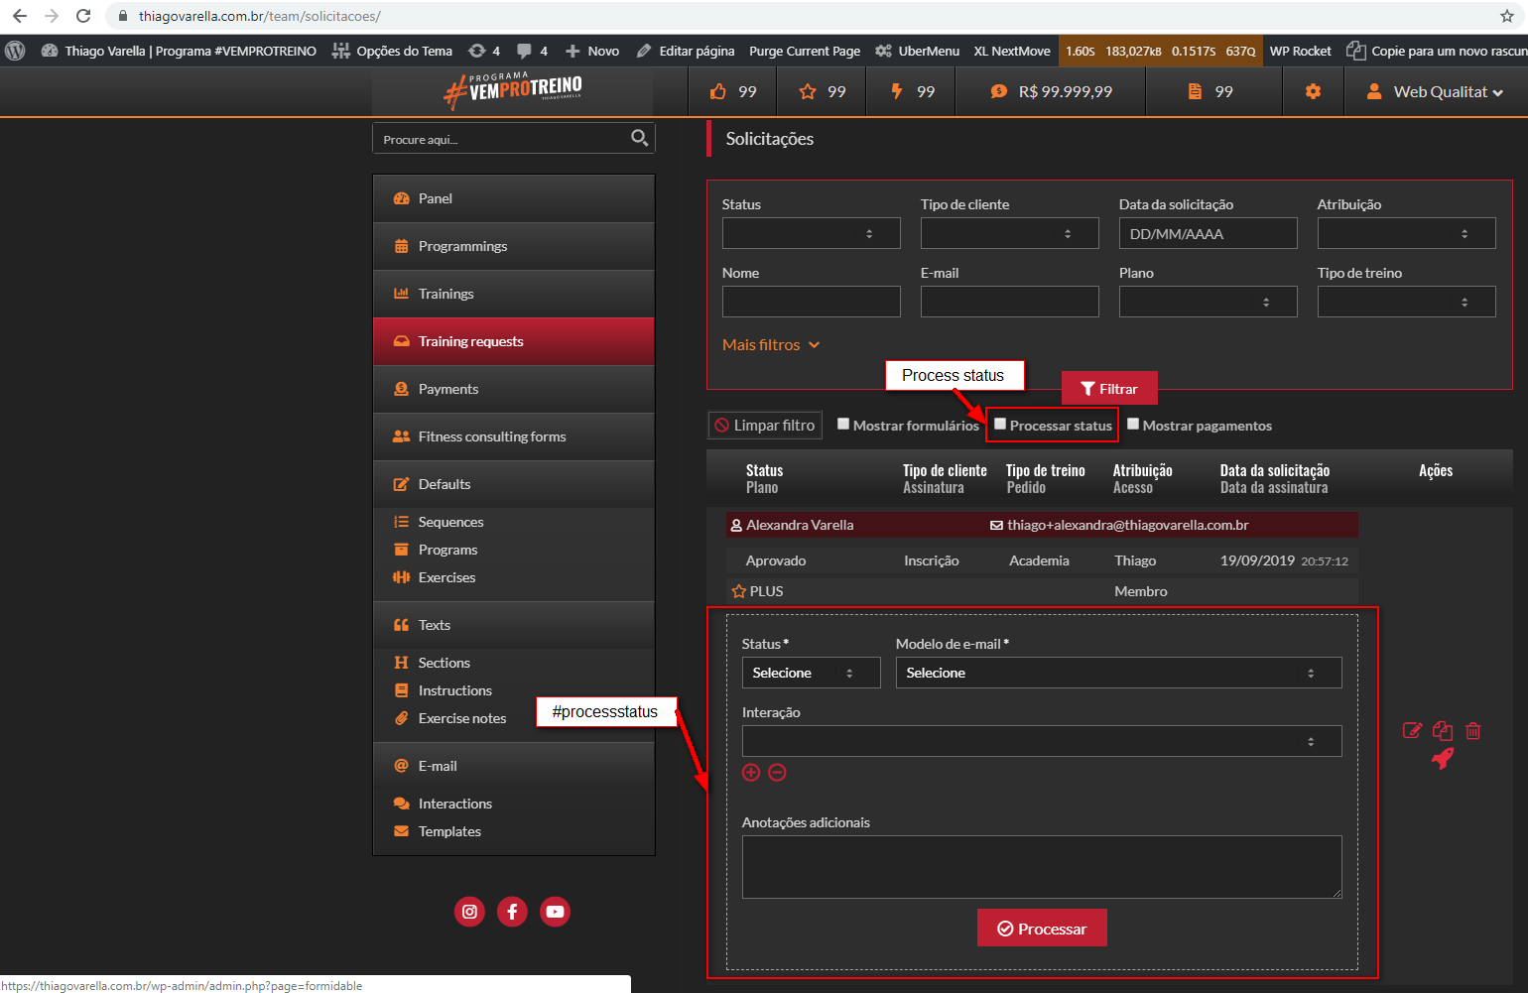This screenshot has height=993, width=1528.
Task: Select Fitness consulting forms menu item
Action: [492, 436]
